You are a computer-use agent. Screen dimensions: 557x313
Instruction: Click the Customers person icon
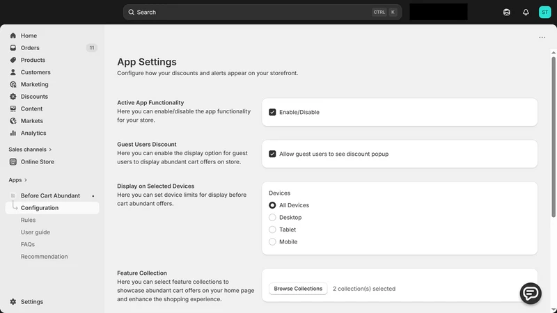13,72
